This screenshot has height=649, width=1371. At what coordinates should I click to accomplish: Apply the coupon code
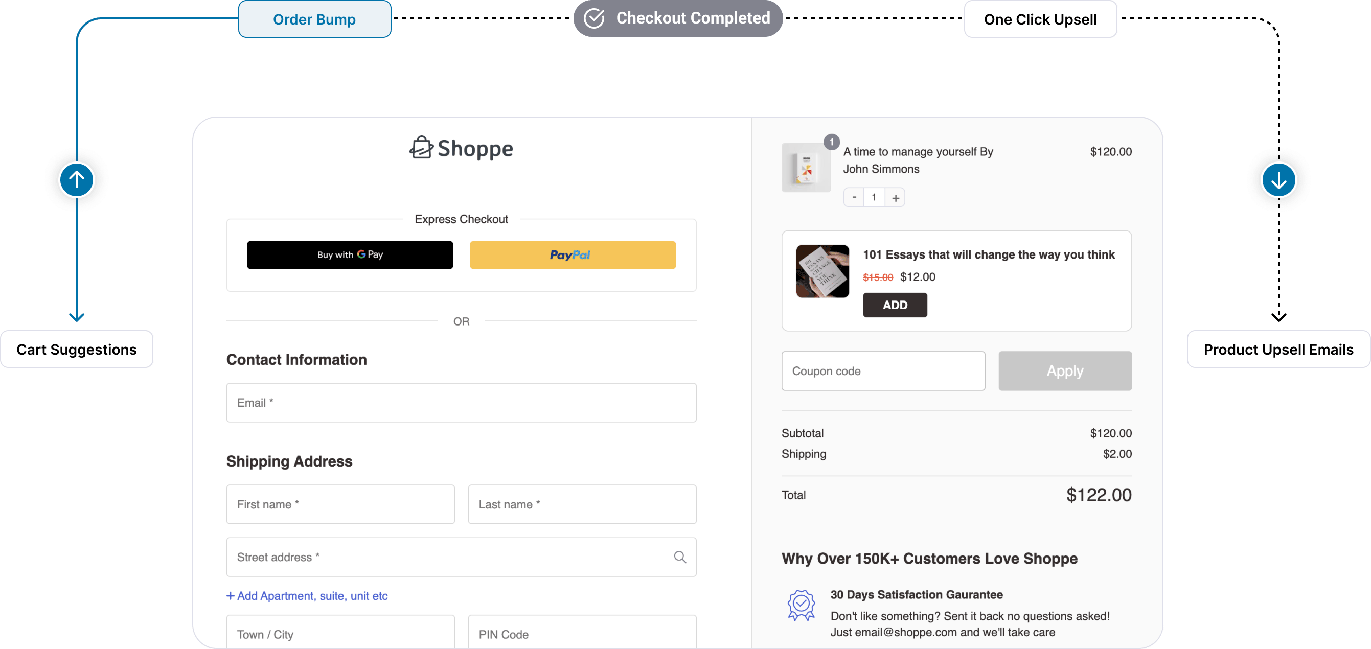click(x=1064, y=371)
